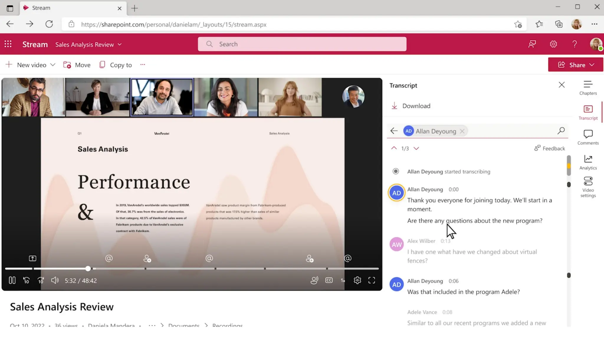
Task: Mute the video volume
Action: tap(55, 280)
